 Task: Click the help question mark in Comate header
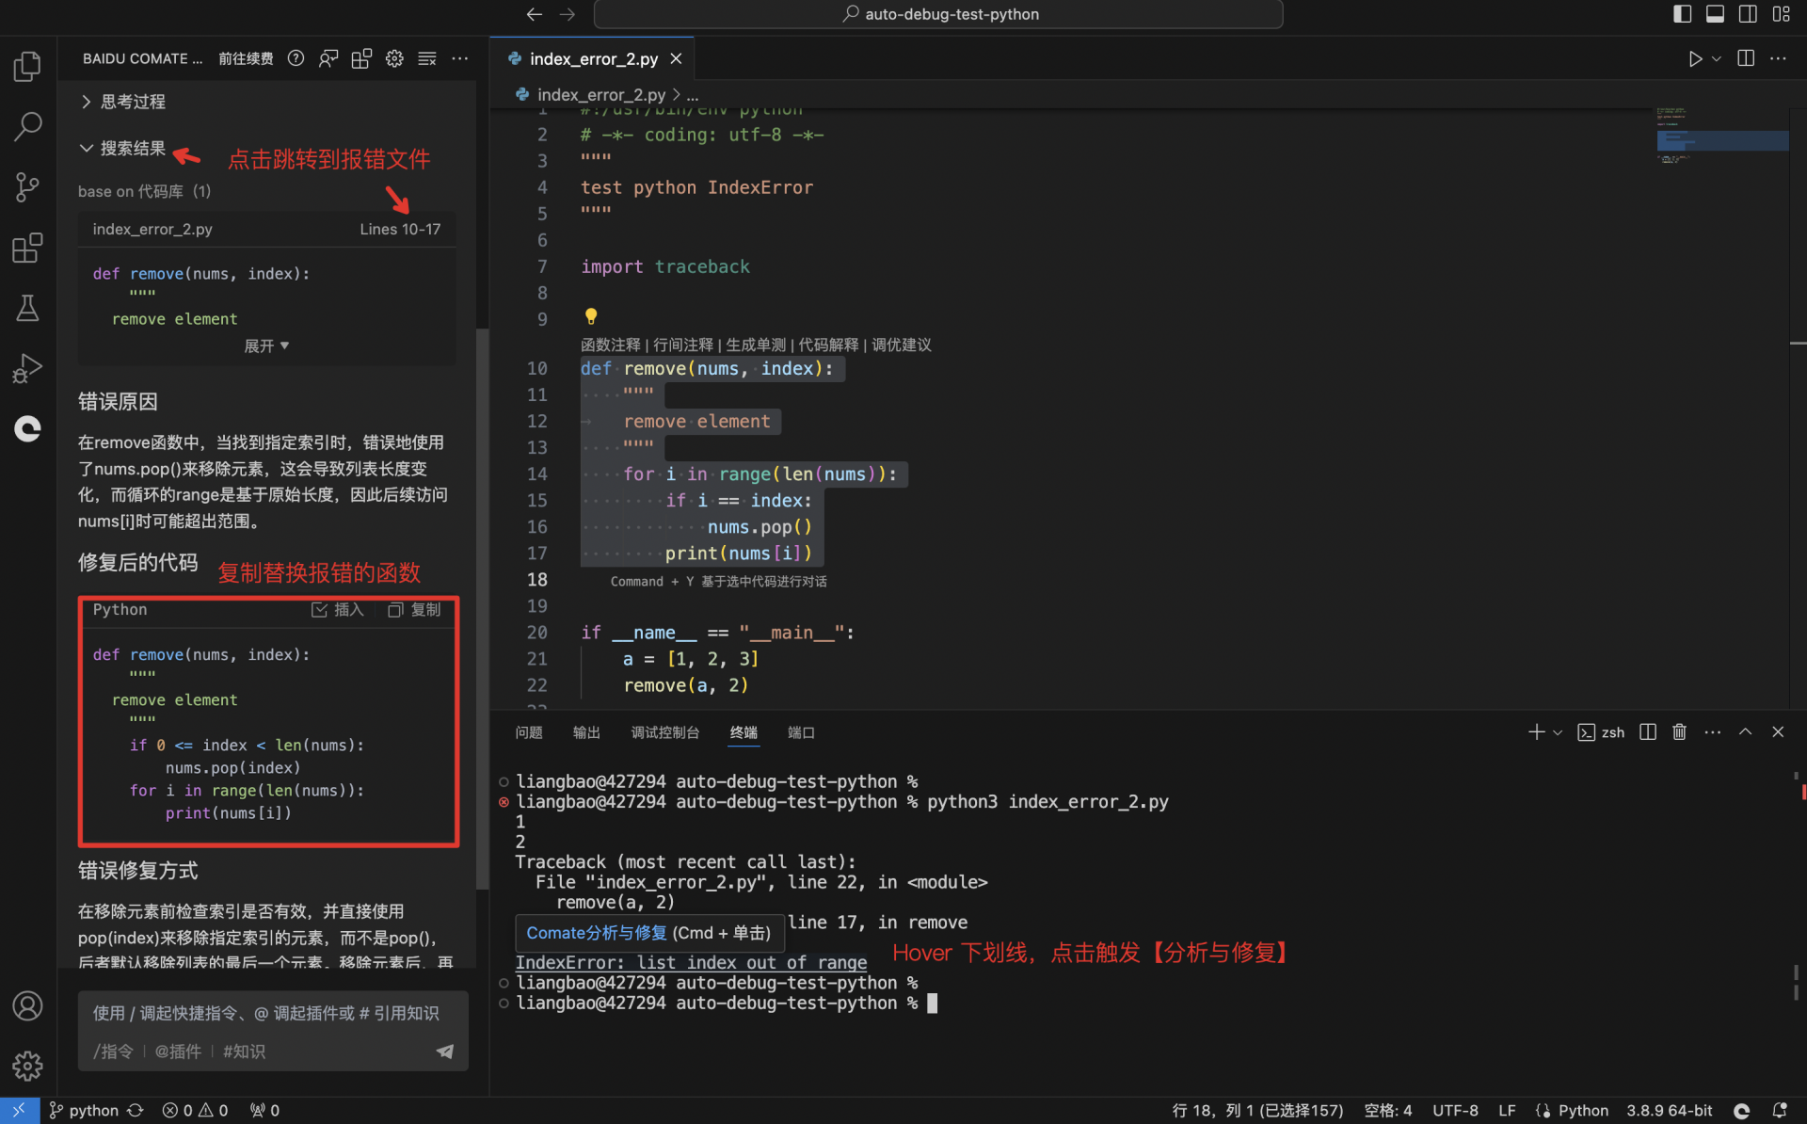pos(296,58)
